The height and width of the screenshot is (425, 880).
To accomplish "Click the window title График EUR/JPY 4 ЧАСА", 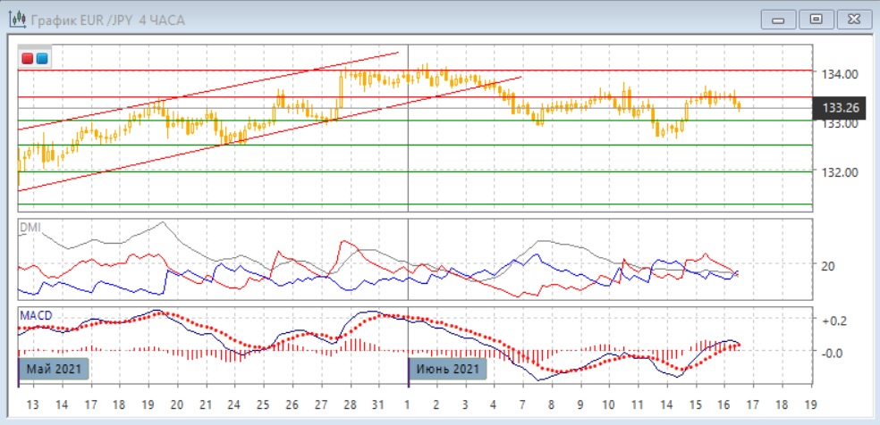I will (108, 20).
